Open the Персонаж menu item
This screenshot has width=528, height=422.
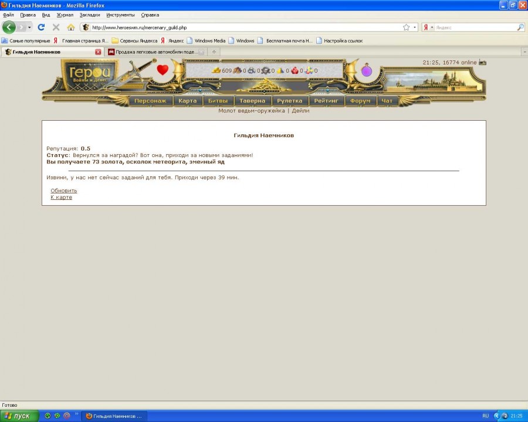coord(150,101)
